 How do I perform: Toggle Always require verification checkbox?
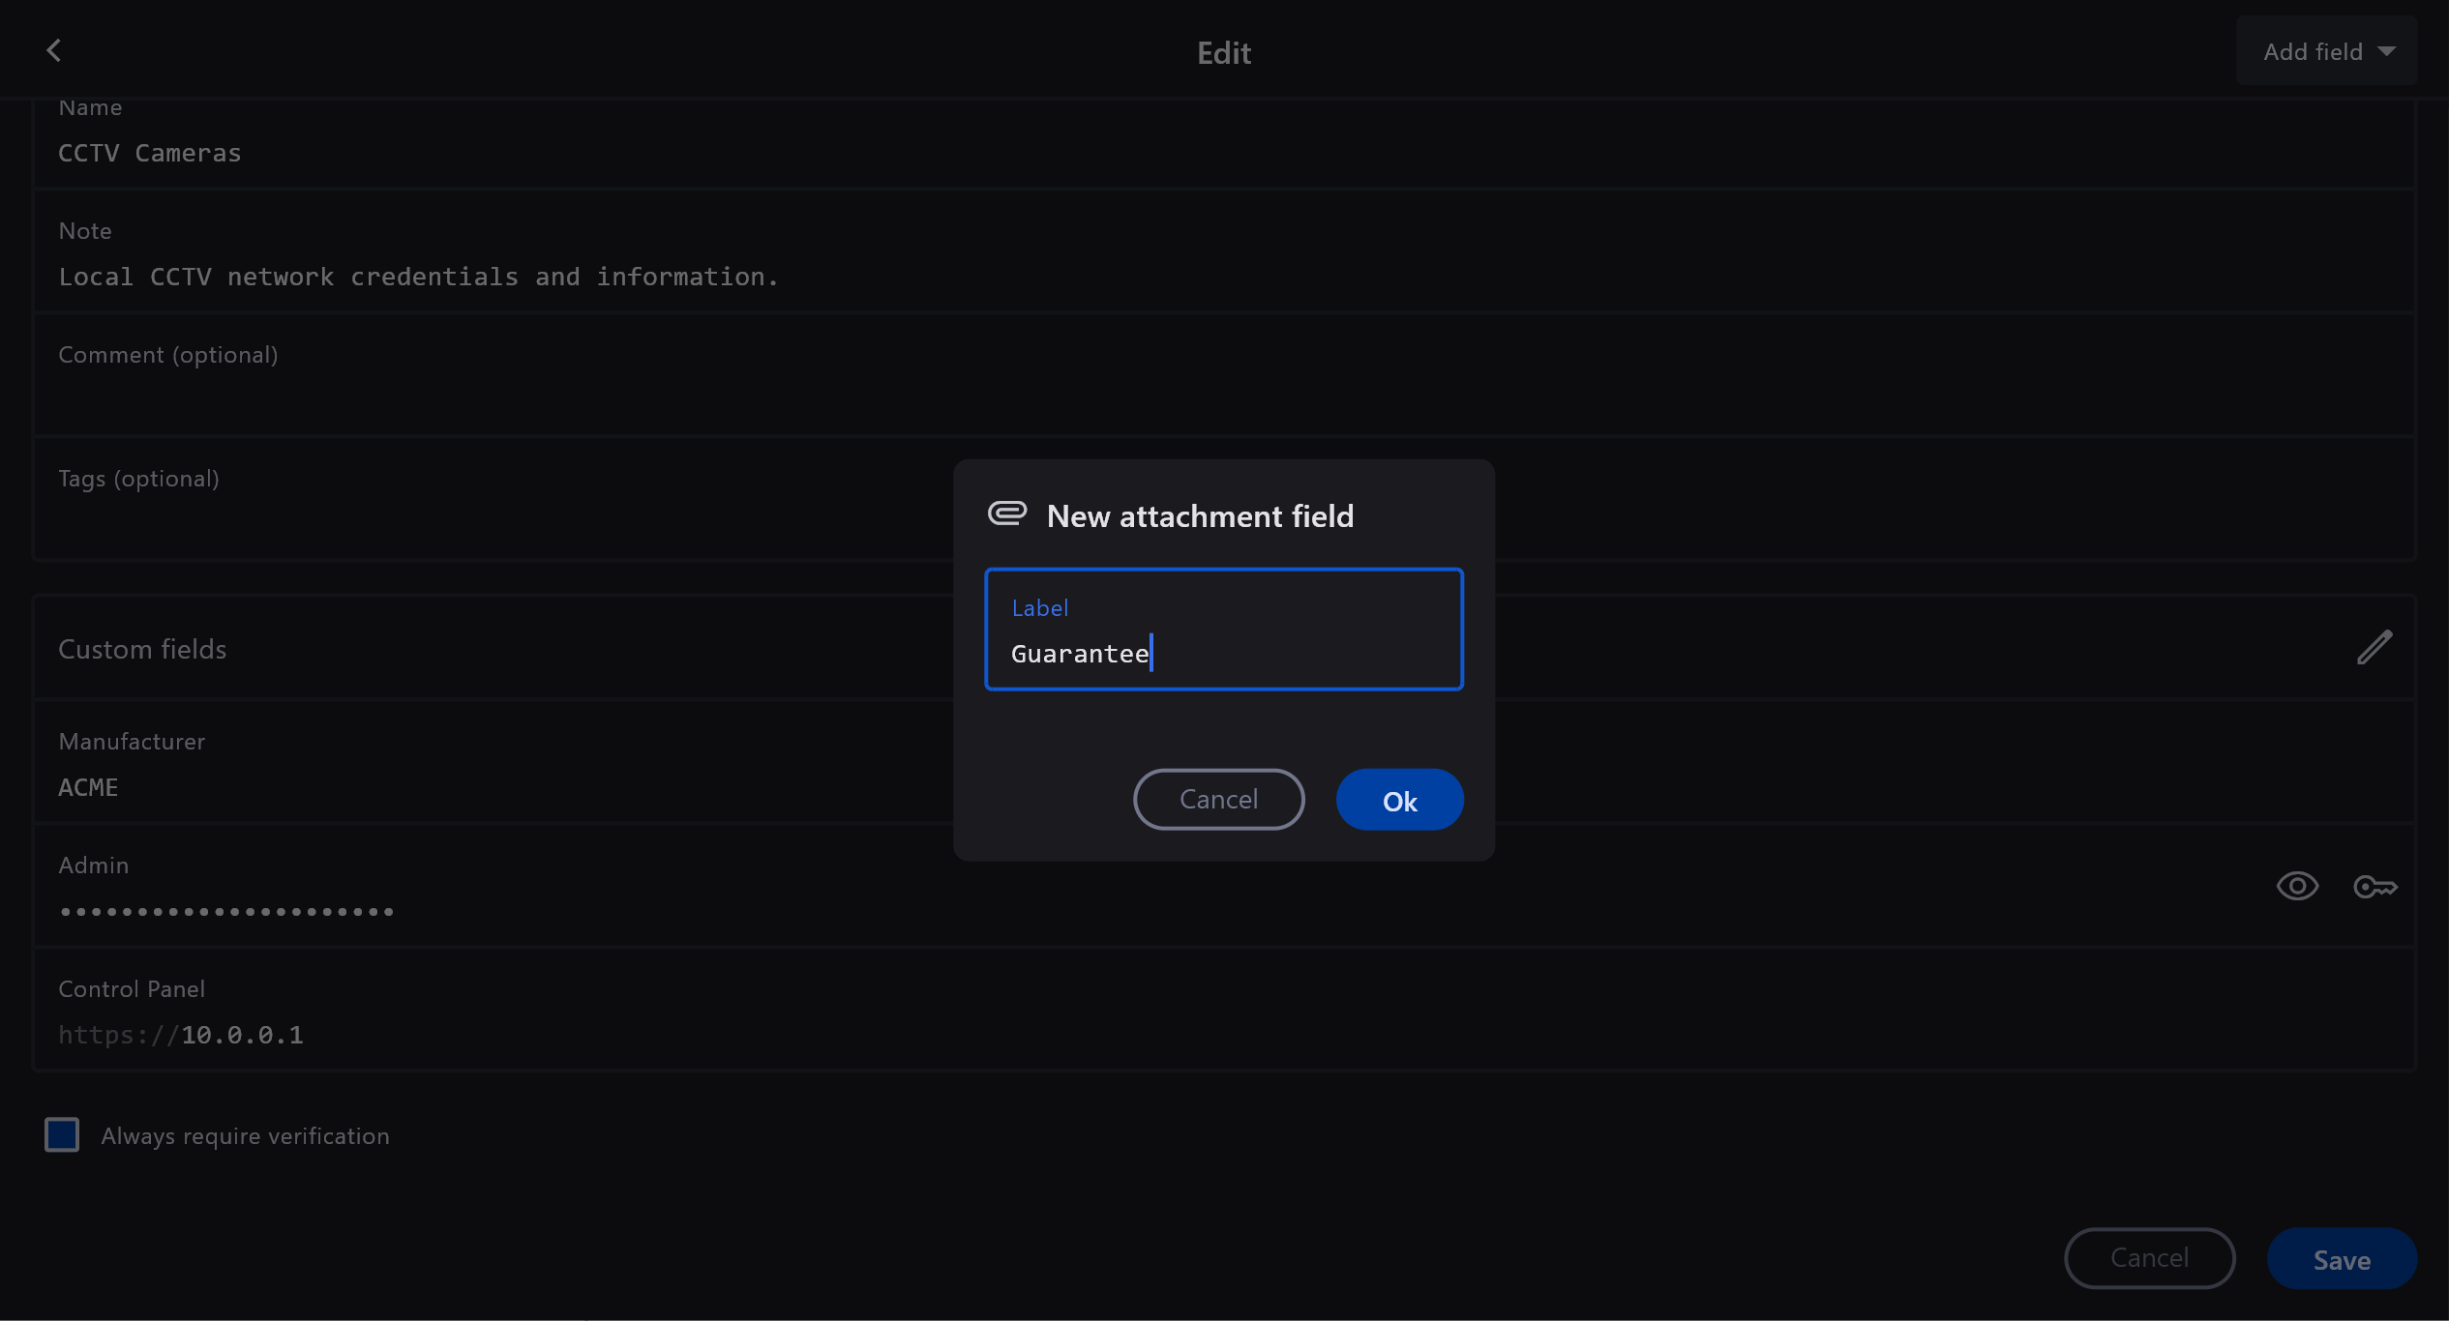tap(62, 1134)
